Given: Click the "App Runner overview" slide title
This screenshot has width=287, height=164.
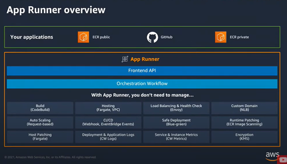Looking at the screenshot, I should (56, 10).
